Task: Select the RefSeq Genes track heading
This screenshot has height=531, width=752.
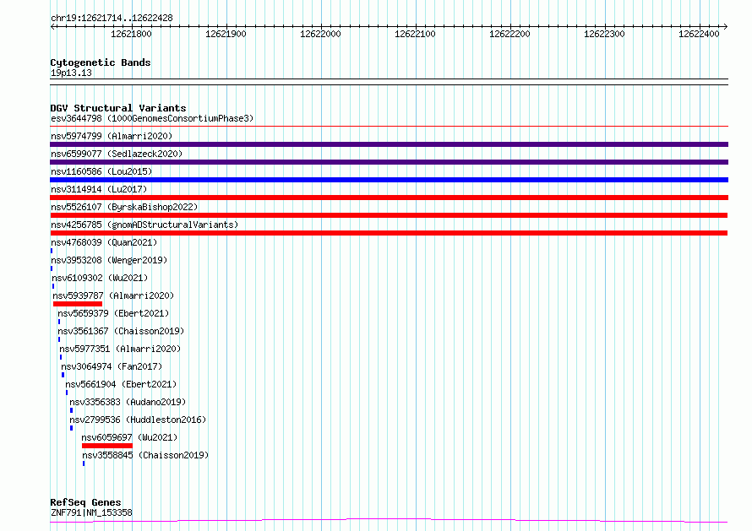Action: click(85, 502)
